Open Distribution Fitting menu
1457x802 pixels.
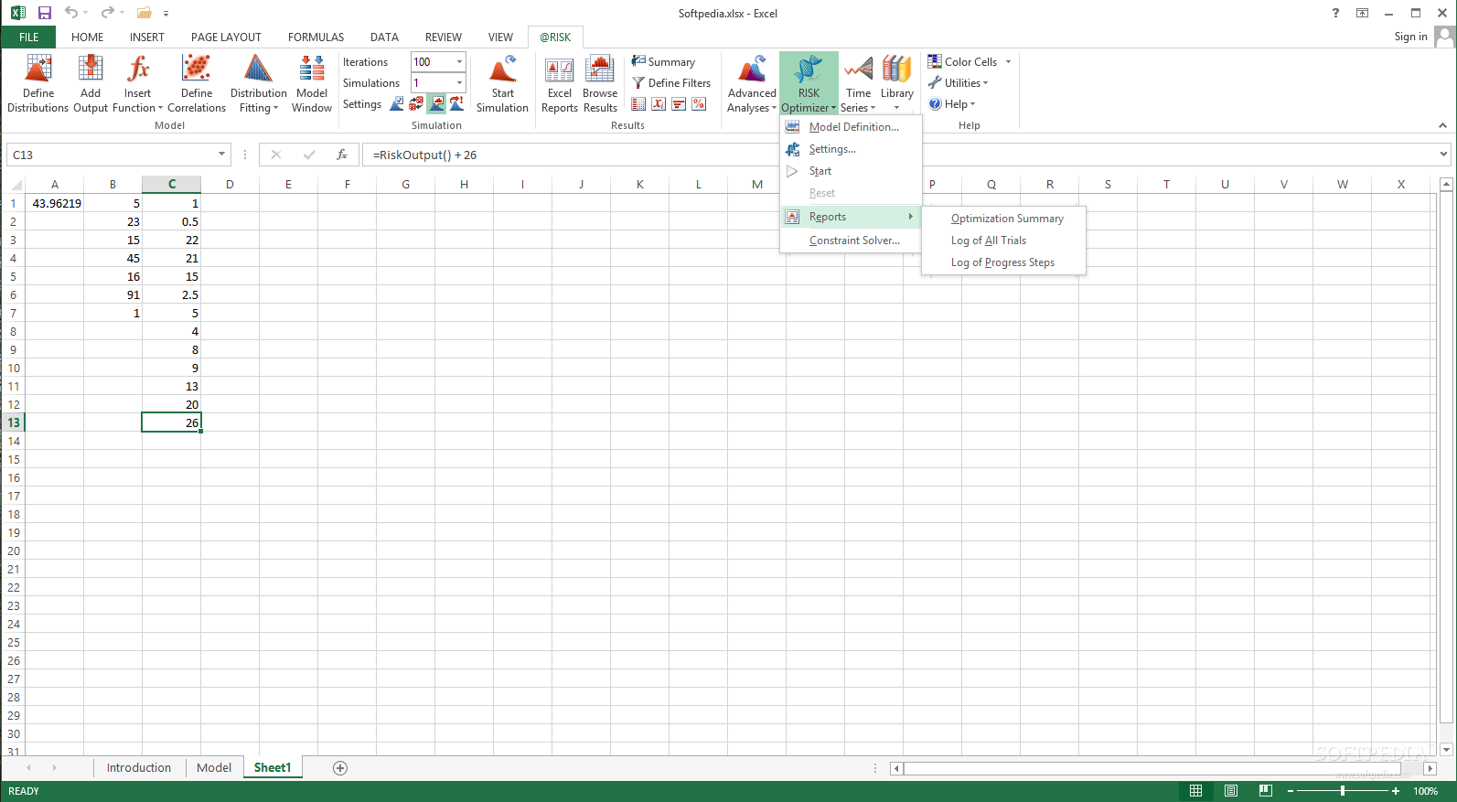point(258,83)
